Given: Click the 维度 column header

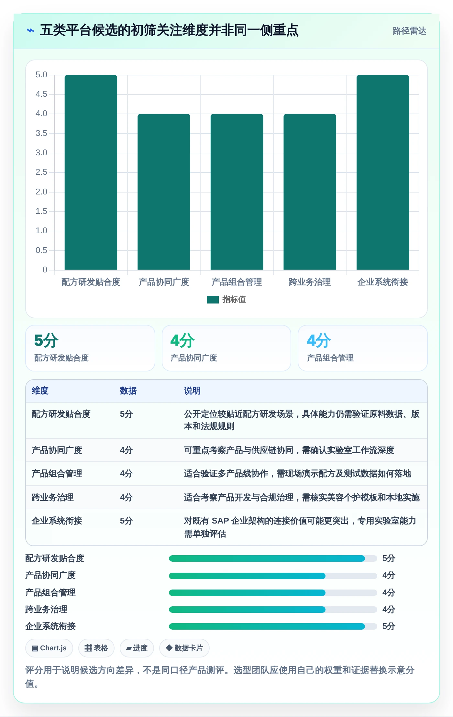Looking at the screenshot, I should (40, 391).
